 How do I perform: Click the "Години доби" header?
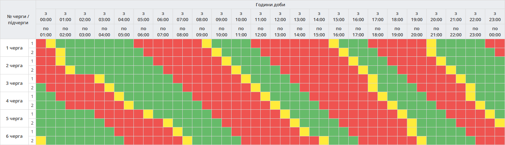click(270, 4)
